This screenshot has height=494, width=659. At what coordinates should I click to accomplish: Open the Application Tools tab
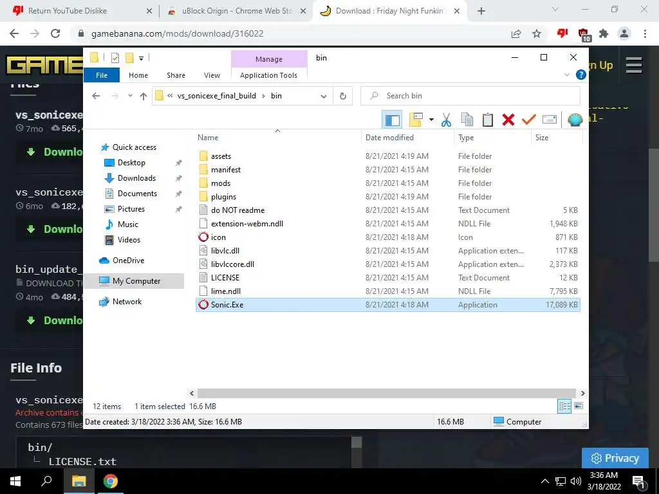pos(268,75)
